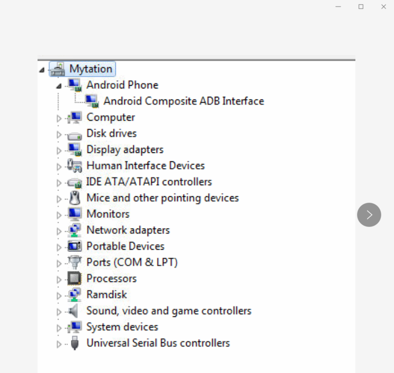Click the Universal Serial Bus icon
The height and width of the screenshot is (373, 394).
pyautogui.click(x=75, y=343)
